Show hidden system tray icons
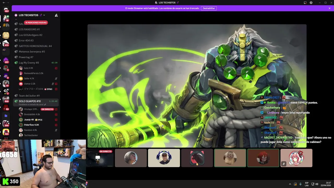The height and width of the screenshot is (188, 334). click(290, 184)
